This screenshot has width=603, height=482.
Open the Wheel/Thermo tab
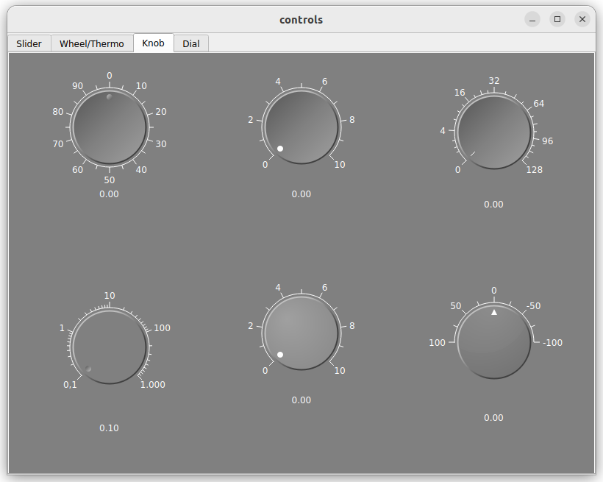coord(91,43)
